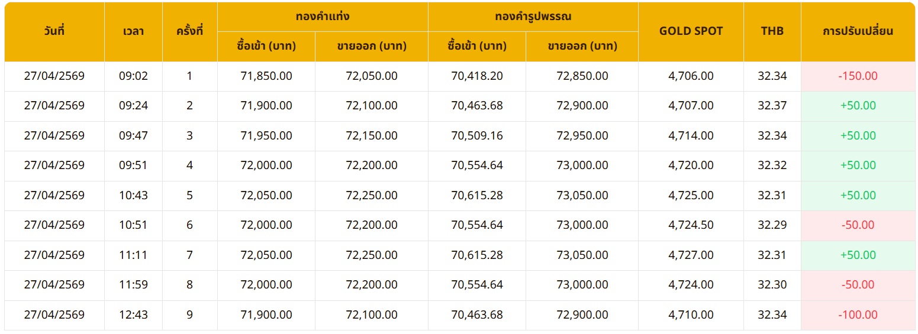Image resolution: width=918 pixels, height=334 pixels.
Task: Click the 12:43 time cell
Action: (x=133, y=315)
